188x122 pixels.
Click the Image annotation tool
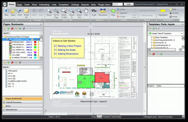click(x=173, y=17)
